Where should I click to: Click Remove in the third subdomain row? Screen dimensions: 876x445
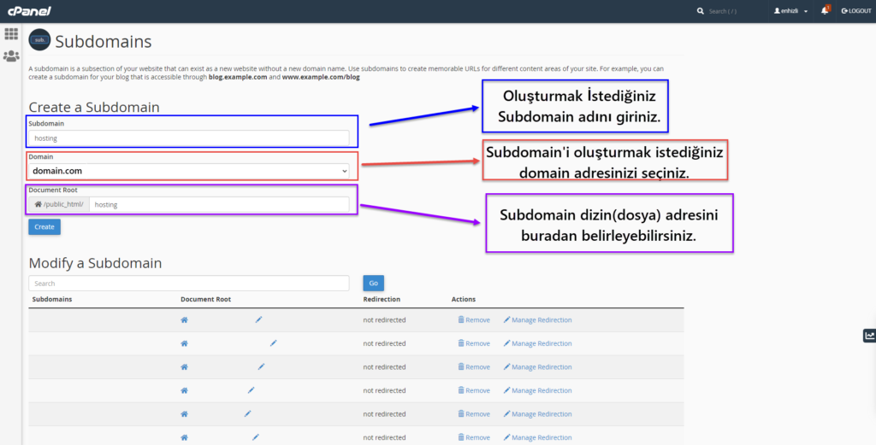(474, 367)
